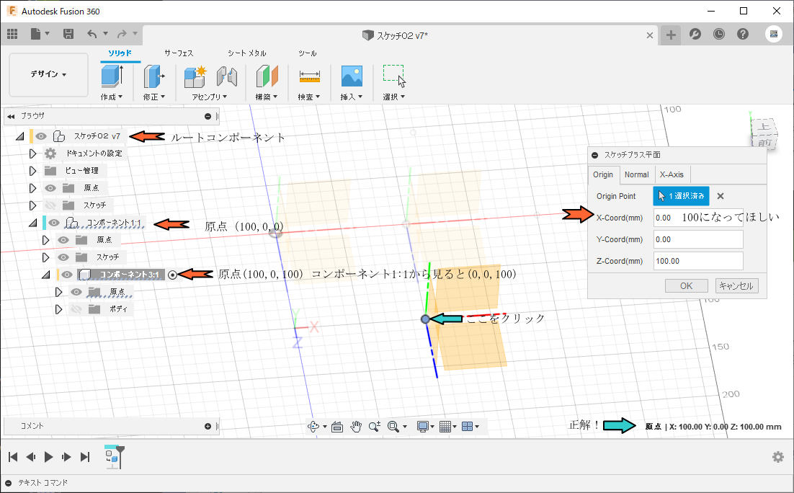Click the Y-Coord(mm) input field

(698, 239)
